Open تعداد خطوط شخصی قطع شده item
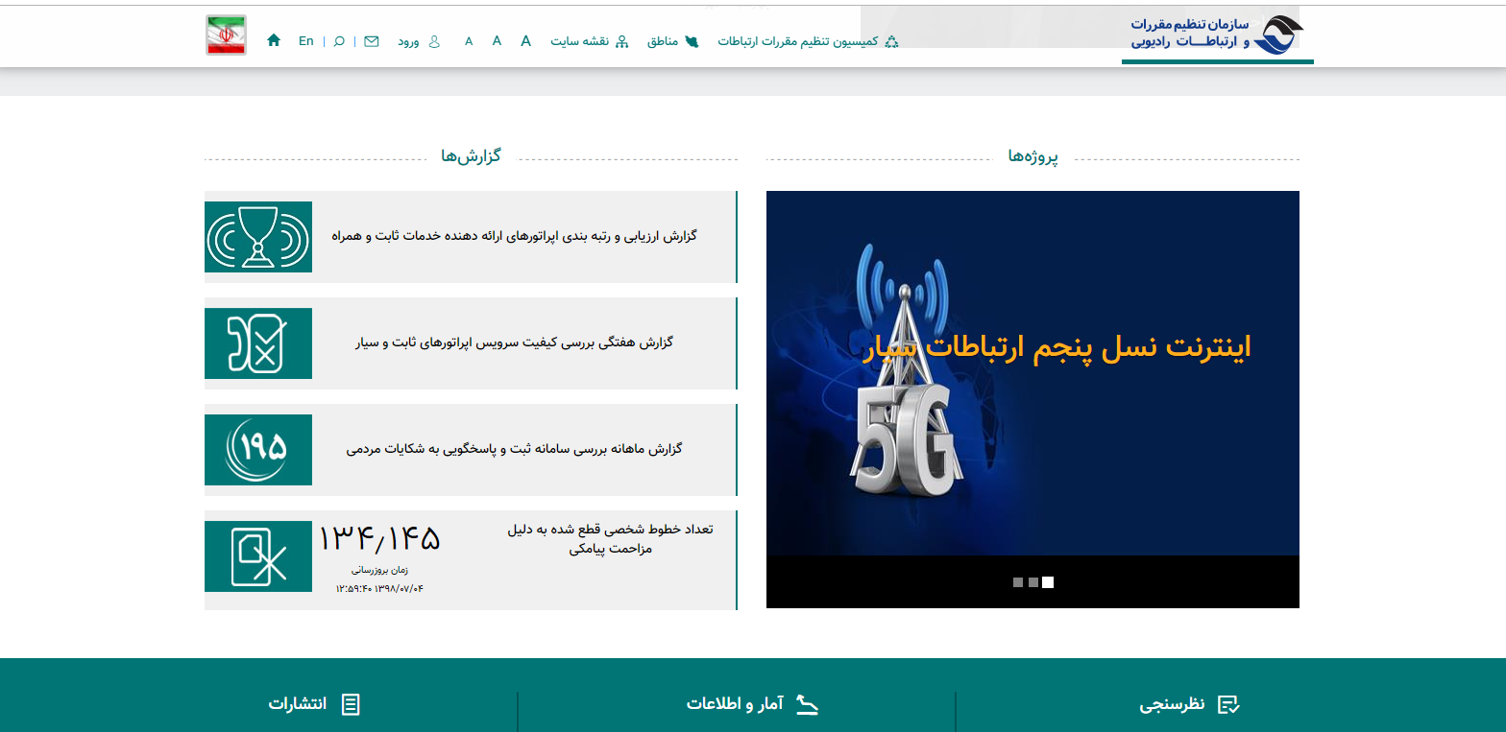Image resolution: width=1506 pixels, height=732 pixels. [610, 538]
